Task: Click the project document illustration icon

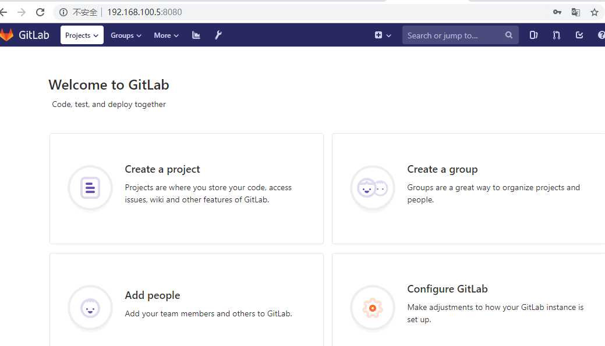Action: [x=90, y=188]
